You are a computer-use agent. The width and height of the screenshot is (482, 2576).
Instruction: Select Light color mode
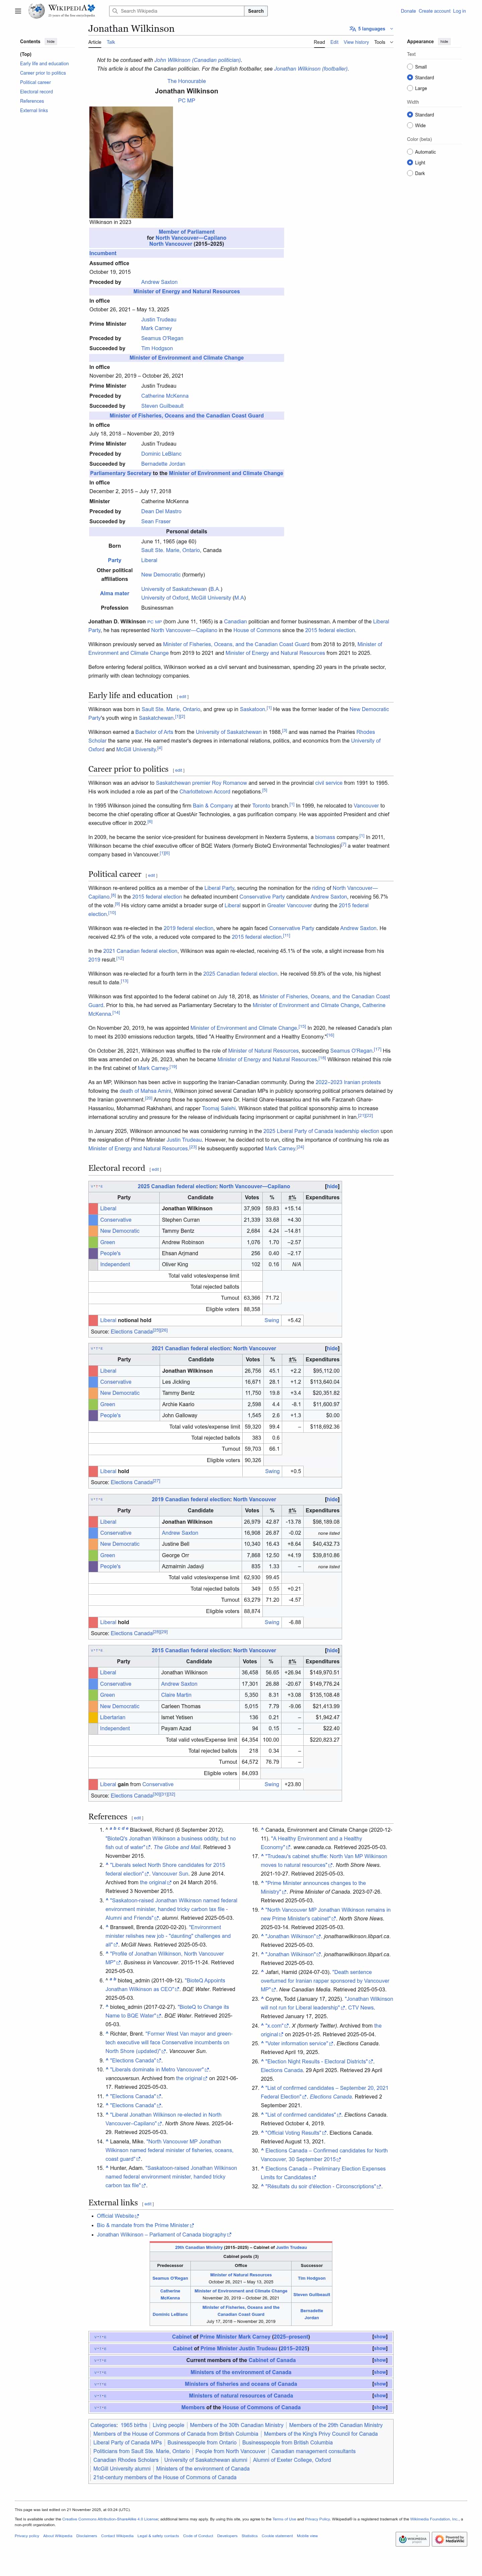point(410,162)
